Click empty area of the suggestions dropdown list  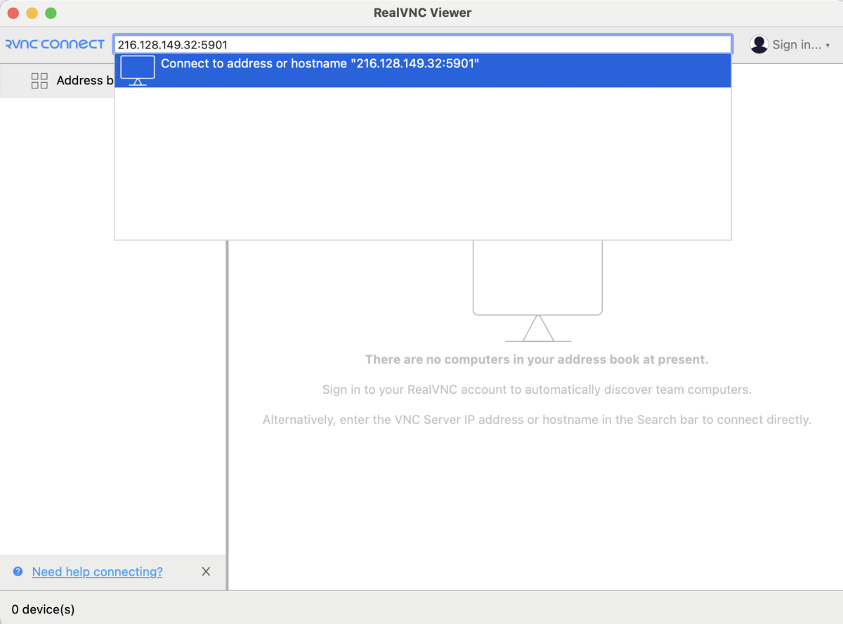click(423, 164)
